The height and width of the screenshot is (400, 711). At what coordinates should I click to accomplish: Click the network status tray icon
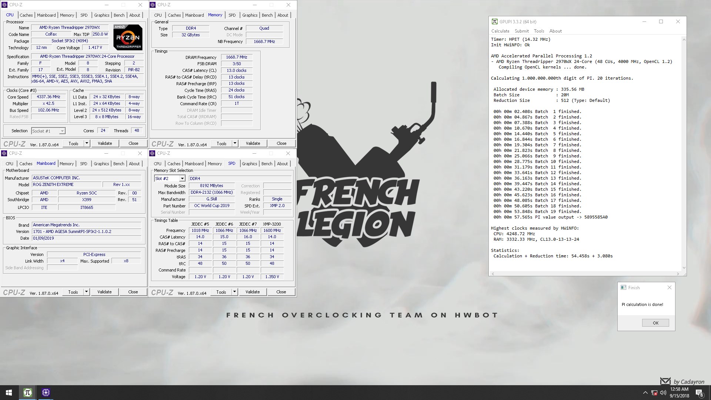click(x=654, y=393)
